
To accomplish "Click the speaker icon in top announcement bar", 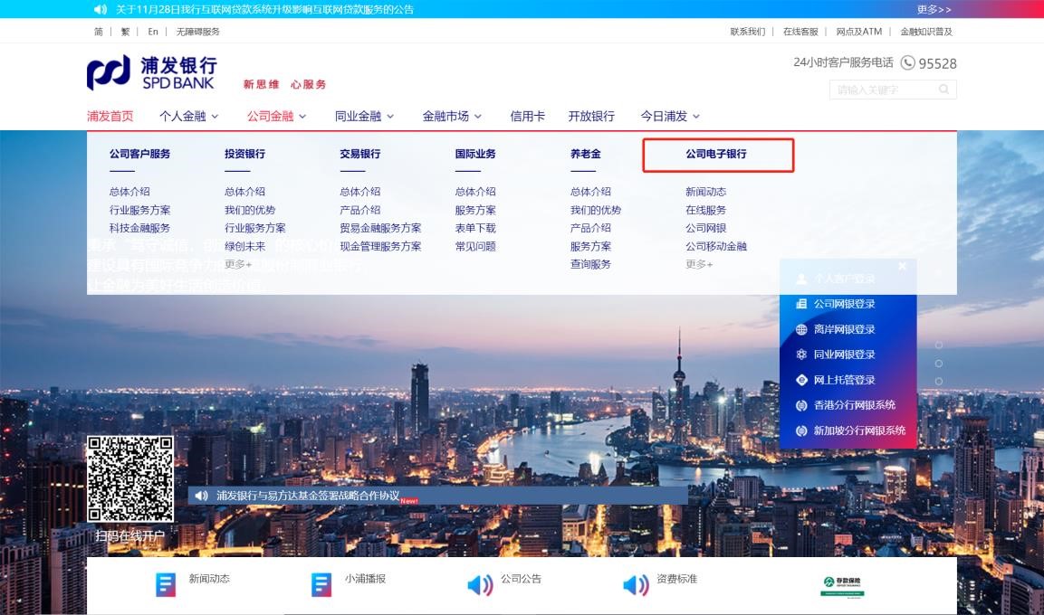I will coord(101,9).
